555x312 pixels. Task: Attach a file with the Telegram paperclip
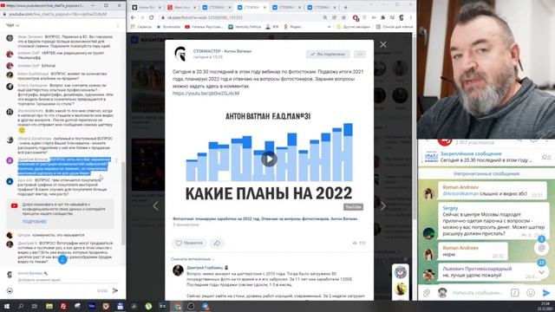427,293
